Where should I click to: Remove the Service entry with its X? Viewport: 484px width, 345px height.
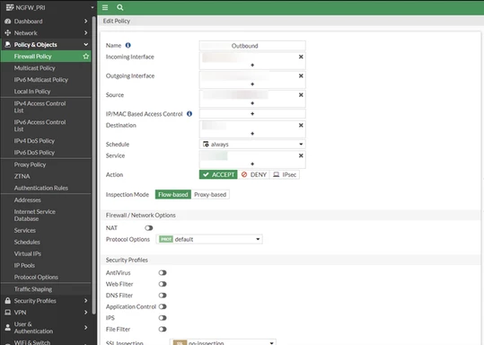coord(301,155)
